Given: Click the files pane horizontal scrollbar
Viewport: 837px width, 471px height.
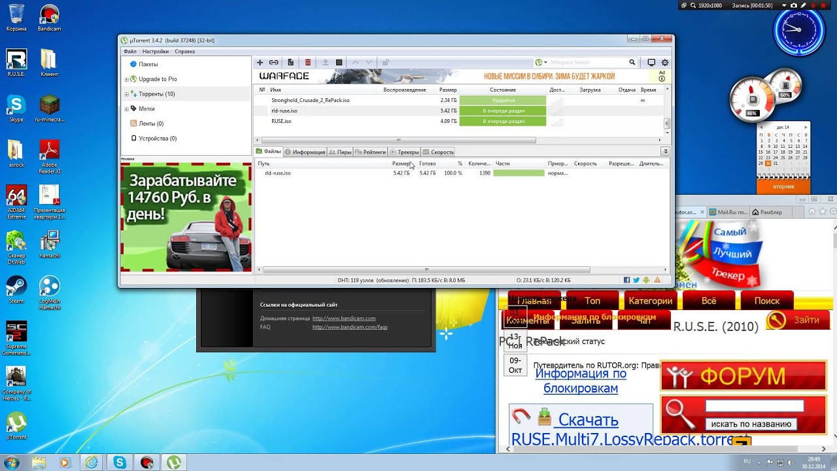Looking at the screenshot, I should pos(426,270).
